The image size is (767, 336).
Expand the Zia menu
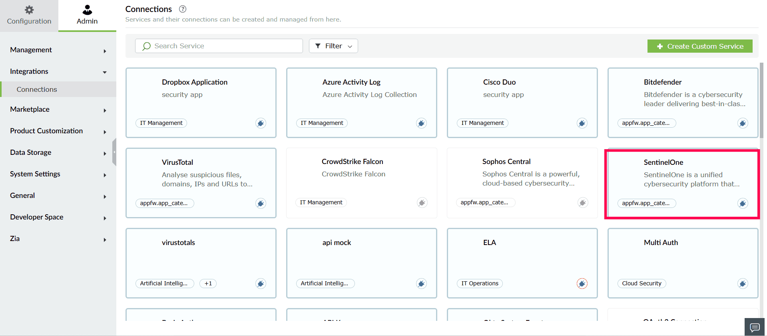(58, 239)
